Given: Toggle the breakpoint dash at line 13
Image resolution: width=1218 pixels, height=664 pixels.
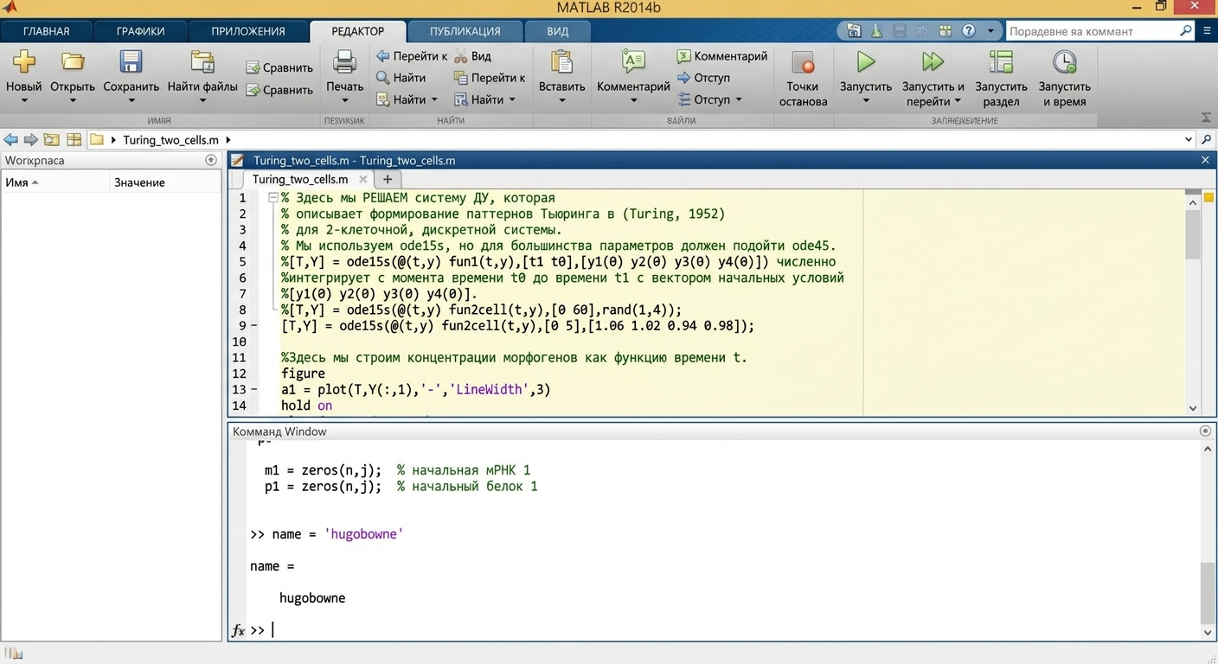Looking at the screenshot, I should click(254, 390).
